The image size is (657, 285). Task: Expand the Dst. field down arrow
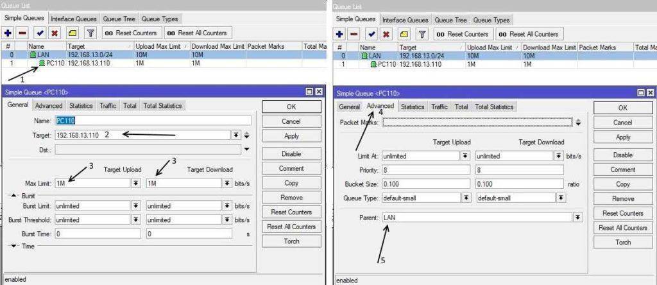247,149
